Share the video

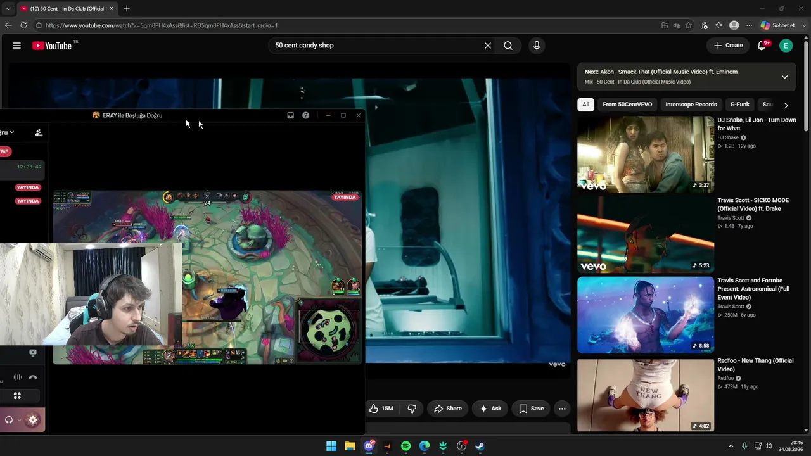pyautogui.click(x=448, y=408)
